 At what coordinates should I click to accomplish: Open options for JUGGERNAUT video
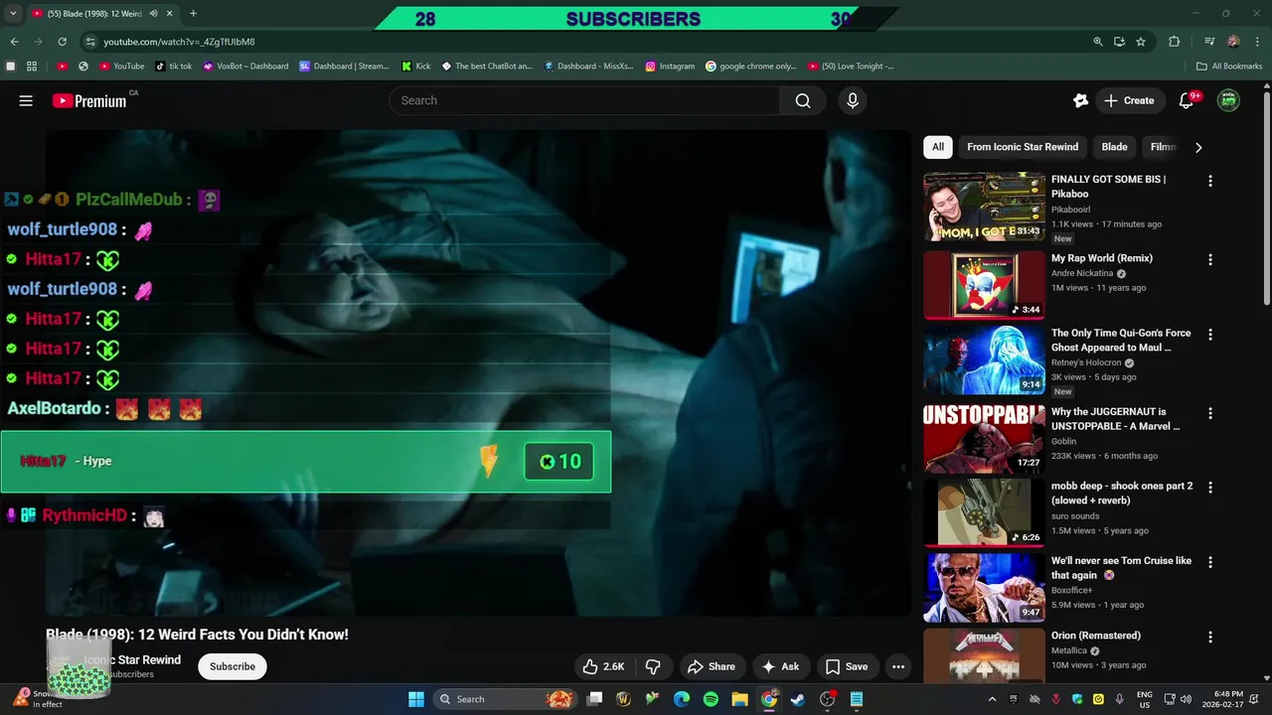[x=1209, y=413]
